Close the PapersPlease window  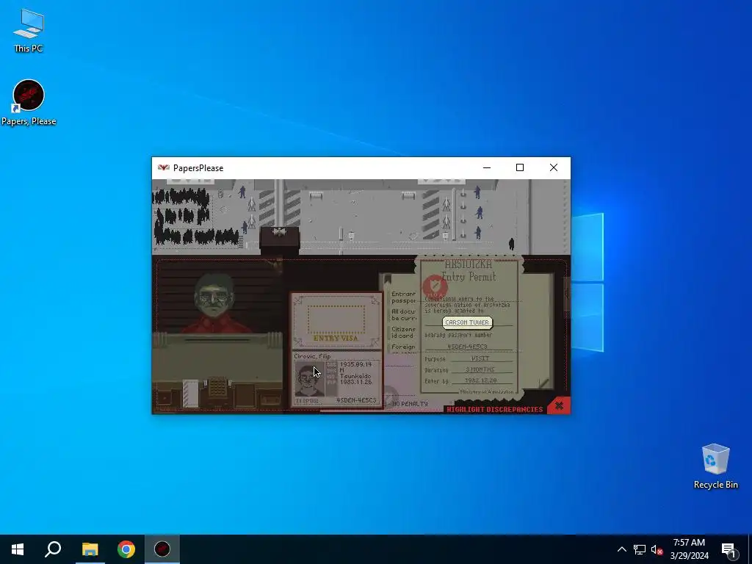pos(554,168)
